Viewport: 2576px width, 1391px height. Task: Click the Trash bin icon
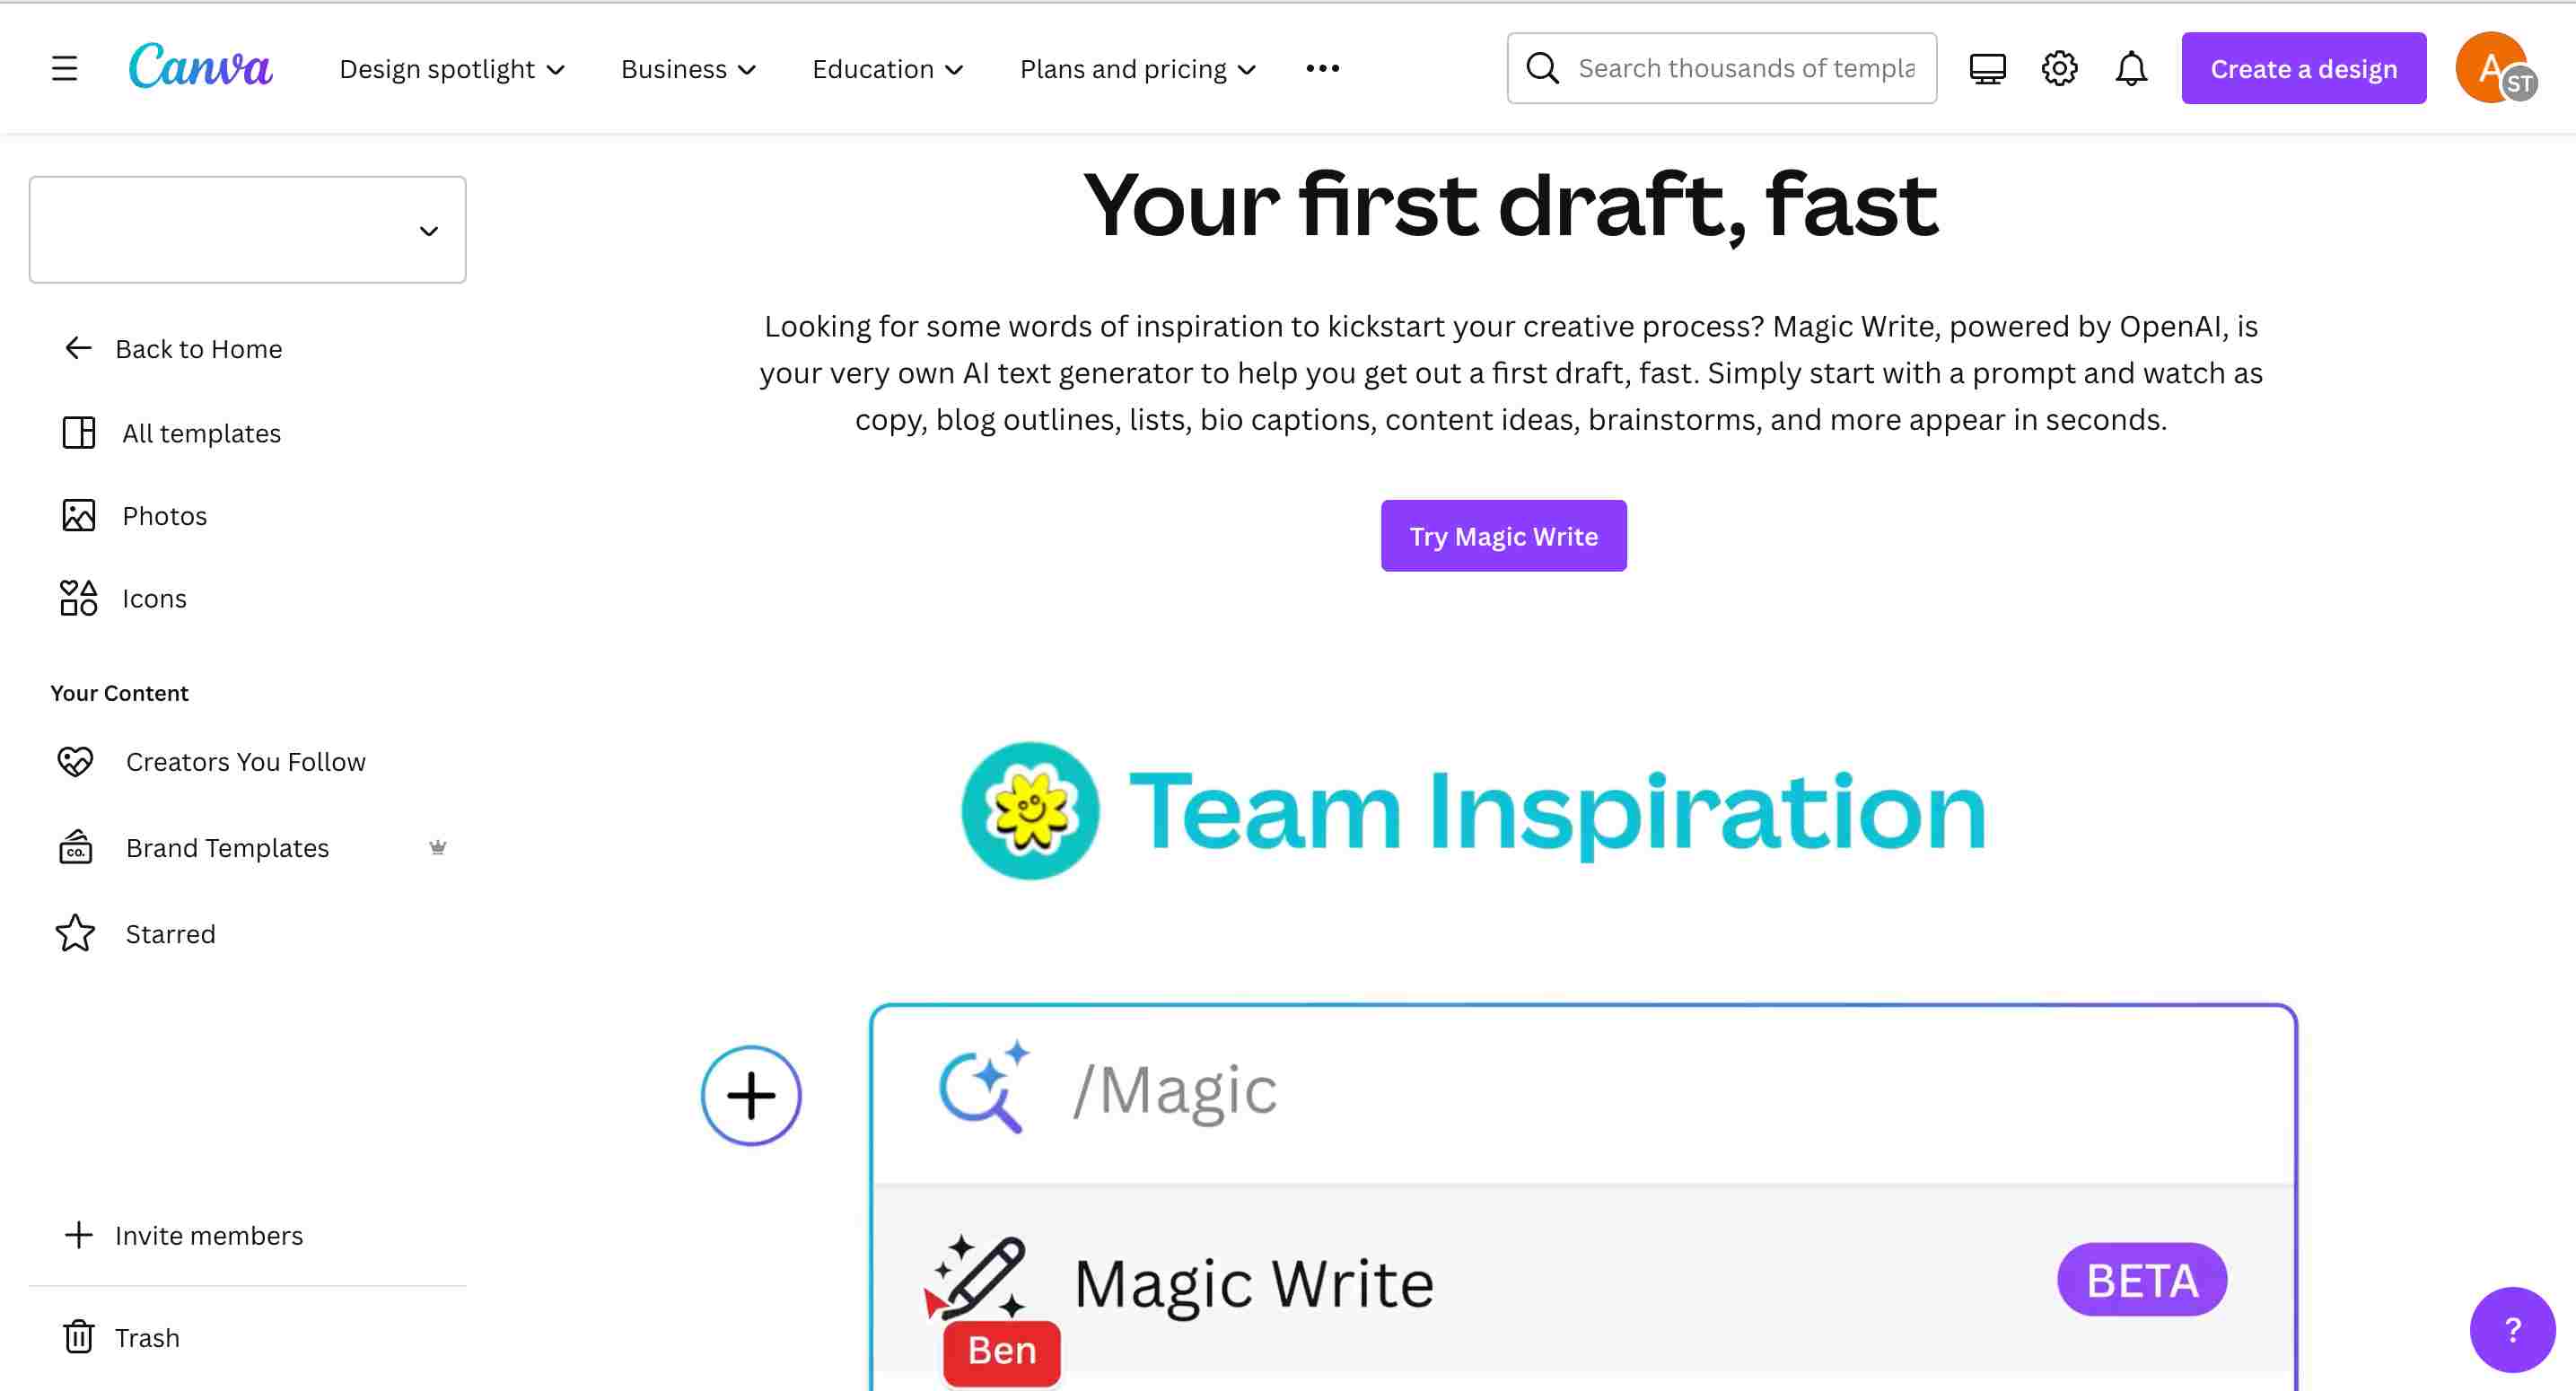coord(79,1337)
